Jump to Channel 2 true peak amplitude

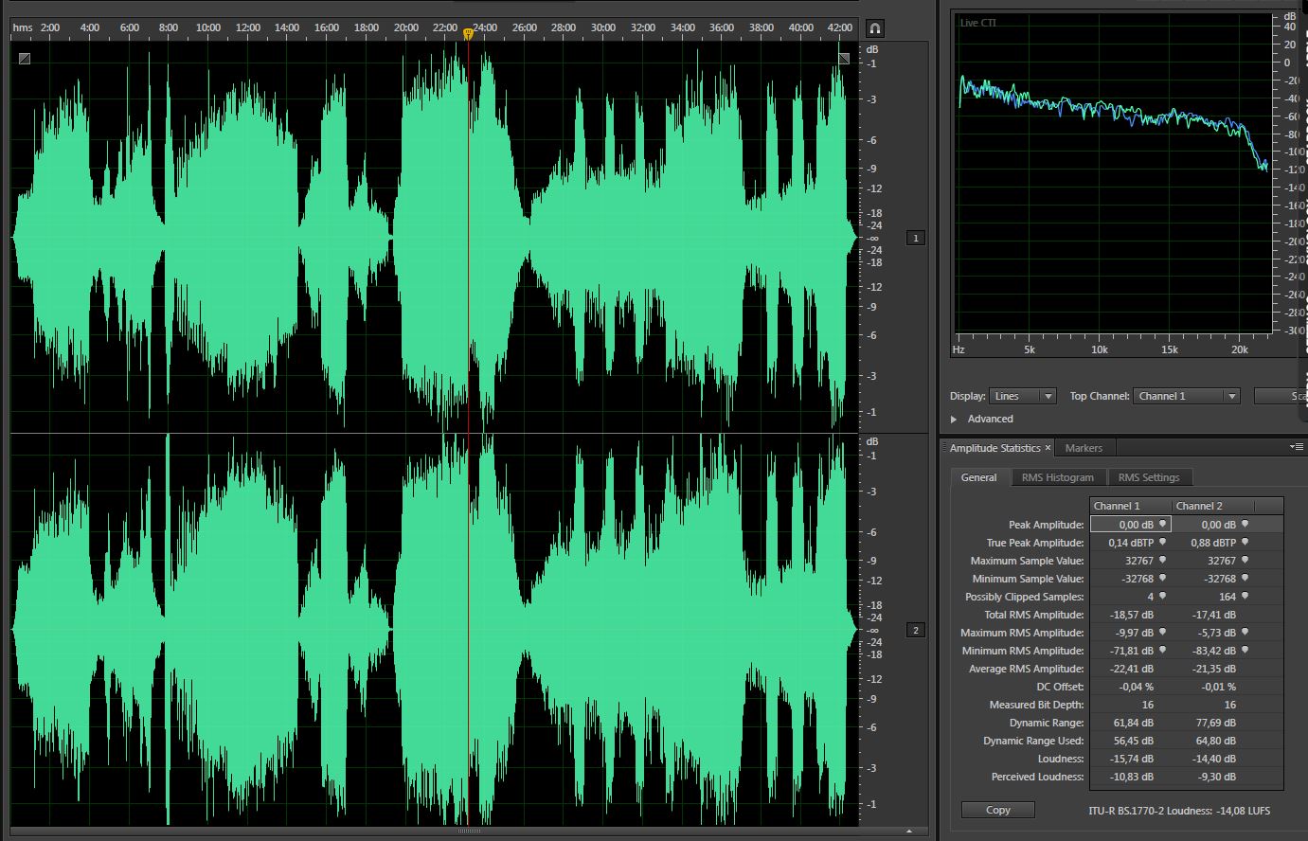point(1245,543)
